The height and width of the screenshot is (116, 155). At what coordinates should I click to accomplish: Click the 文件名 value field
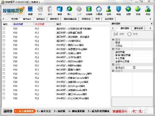pyautogui.click(x=142, y=46)
